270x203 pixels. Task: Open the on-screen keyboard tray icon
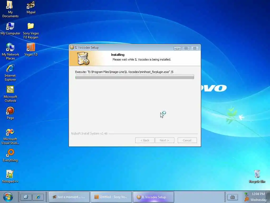(233, 197)
